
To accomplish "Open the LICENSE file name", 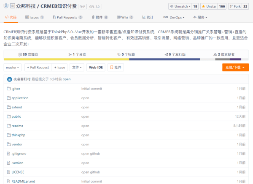I will (x=18, y=172).
